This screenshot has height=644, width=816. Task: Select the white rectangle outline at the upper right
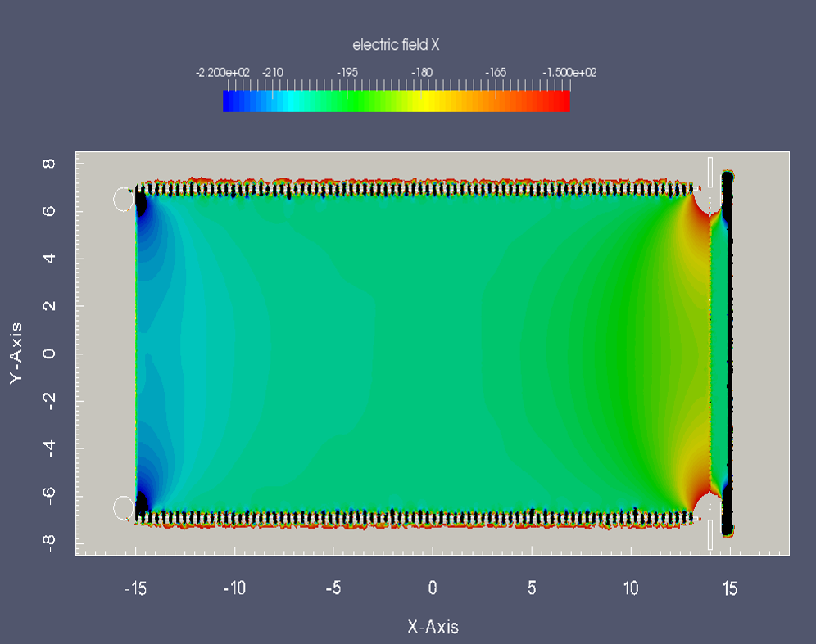tap(710, 172)
